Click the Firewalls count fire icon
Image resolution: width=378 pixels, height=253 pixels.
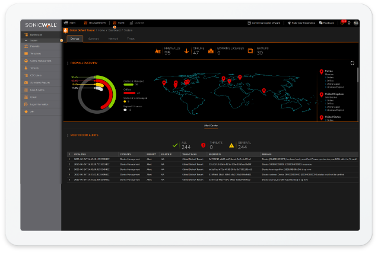[158, 51]
